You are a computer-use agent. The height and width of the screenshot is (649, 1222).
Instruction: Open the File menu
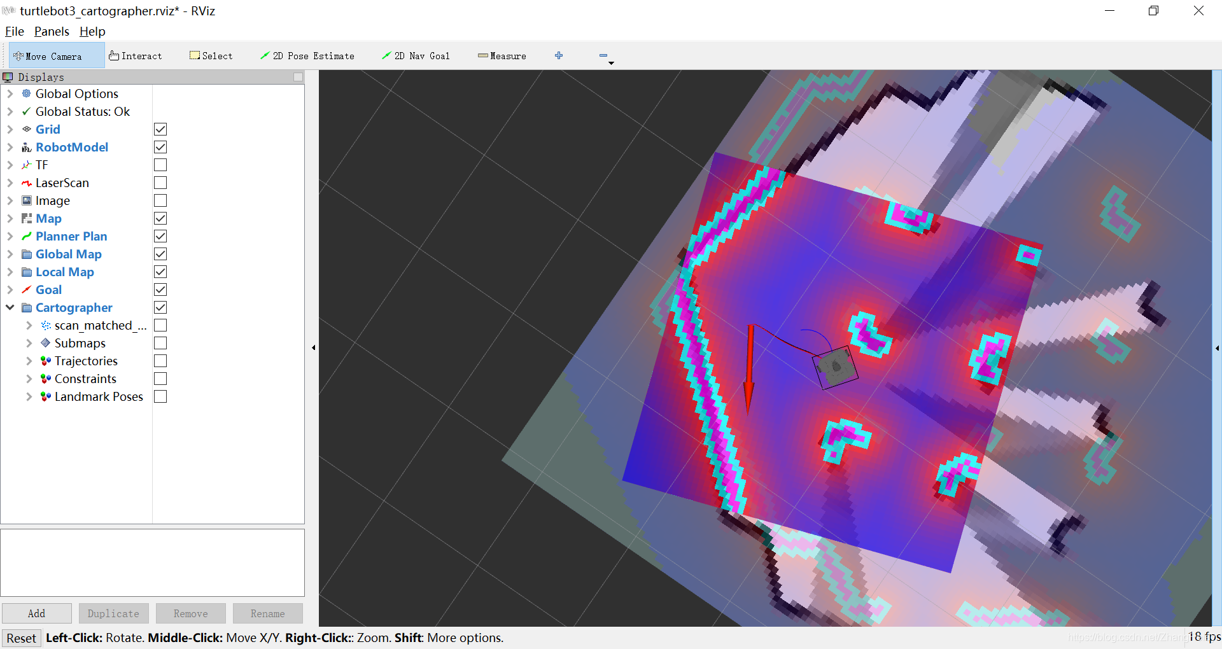tap(15, 31)
